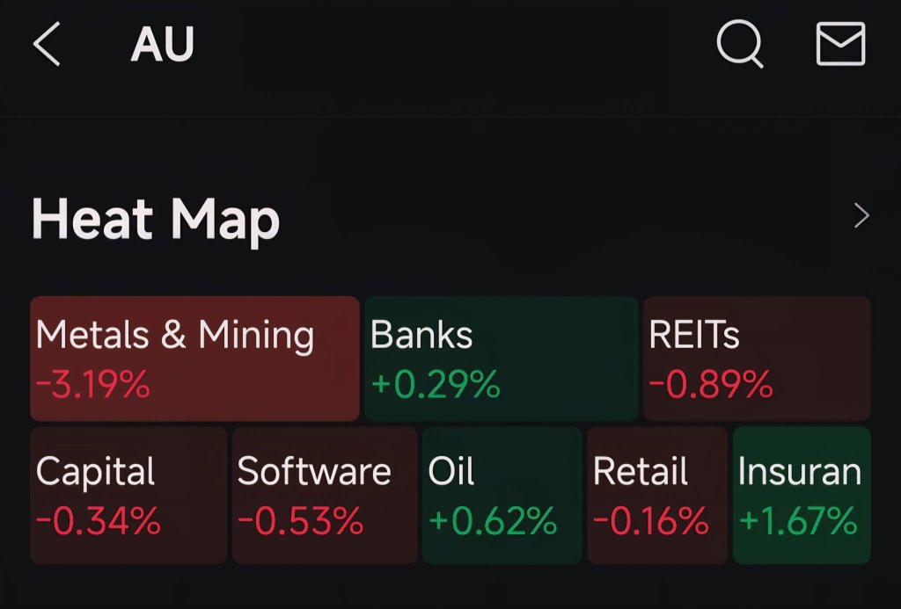Select the AU market title
This screenshot has height=609, width=901.
(x=163, y=44)
